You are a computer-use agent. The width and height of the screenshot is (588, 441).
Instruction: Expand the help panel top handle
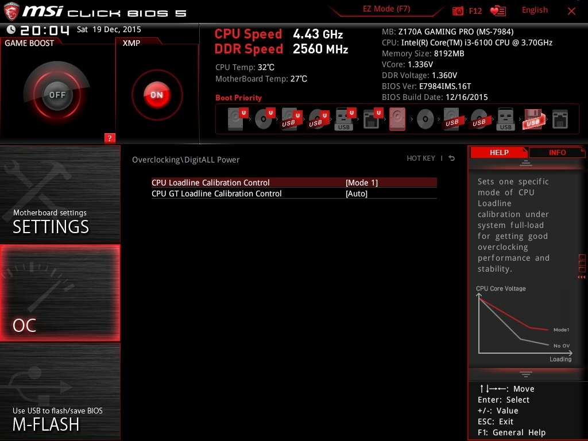tap(526, 163)
